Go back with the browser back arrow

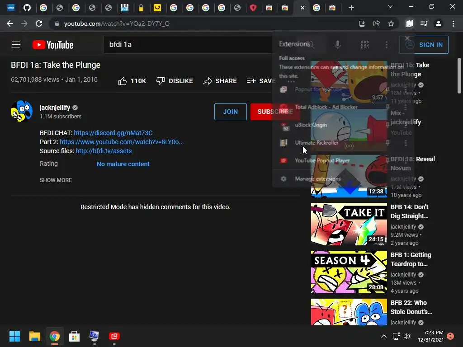(10, 23)
